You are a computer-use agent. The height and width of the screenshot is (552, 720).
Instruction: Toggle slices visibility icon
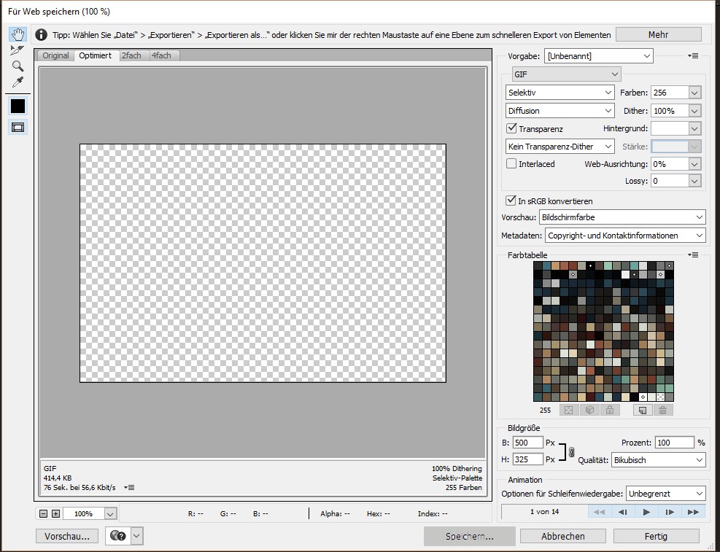coord(18,127)
